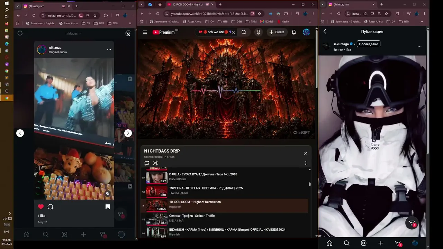This screenshot has width=443, height=249.
Task: Switch to the 10 IRON DOOM YouTube tab
Action: 190,4
